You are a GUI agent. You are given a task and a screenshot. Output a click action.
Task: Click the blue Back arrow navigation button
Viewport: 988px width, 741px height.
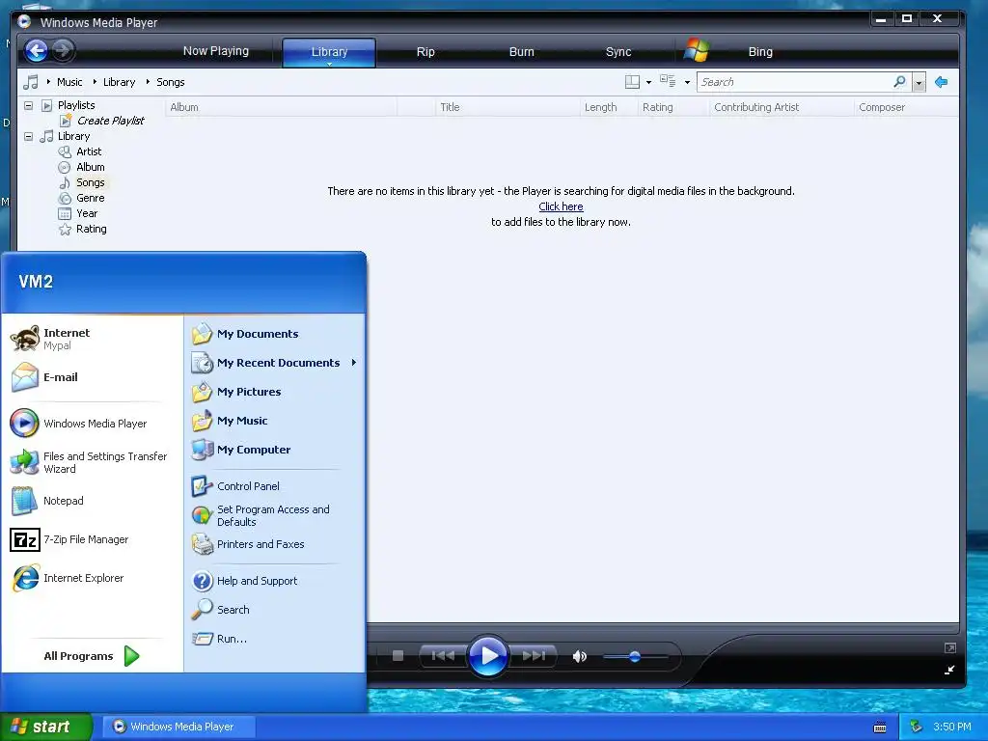click(37, 50)
